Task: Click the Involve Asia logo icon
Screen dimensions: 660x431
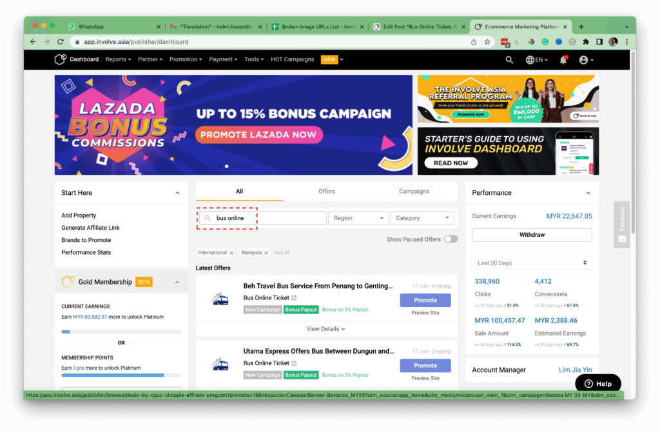Action: pos(60,59)
